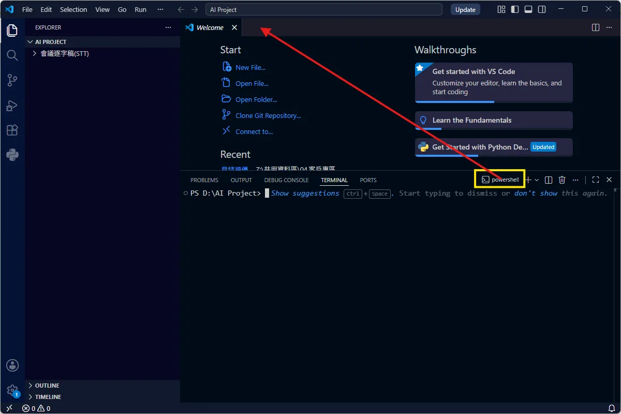The image size is (621, 414).
Task: Open Get started with VS Code walkthrough
Action: tap(494, 83)
